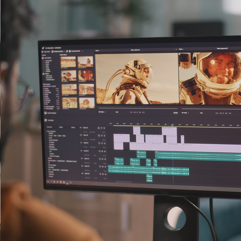Click the first icon on the third video track header

pyautogui.click(x=99, y=143)
